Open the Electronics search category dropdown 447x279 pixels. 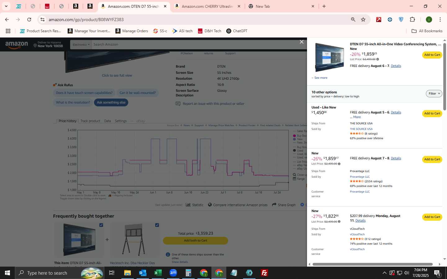pos(81,45)
